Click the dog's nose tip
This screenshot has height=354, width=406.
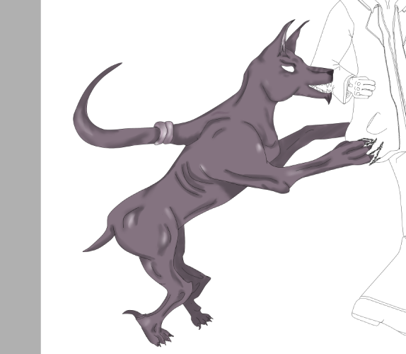point(330,74)
